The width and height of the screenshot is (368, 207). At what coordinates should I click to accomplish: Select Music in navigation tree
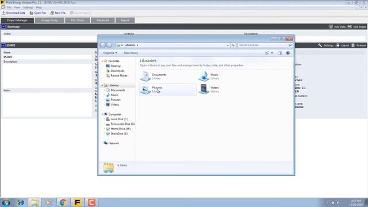(x=112, y=95)
